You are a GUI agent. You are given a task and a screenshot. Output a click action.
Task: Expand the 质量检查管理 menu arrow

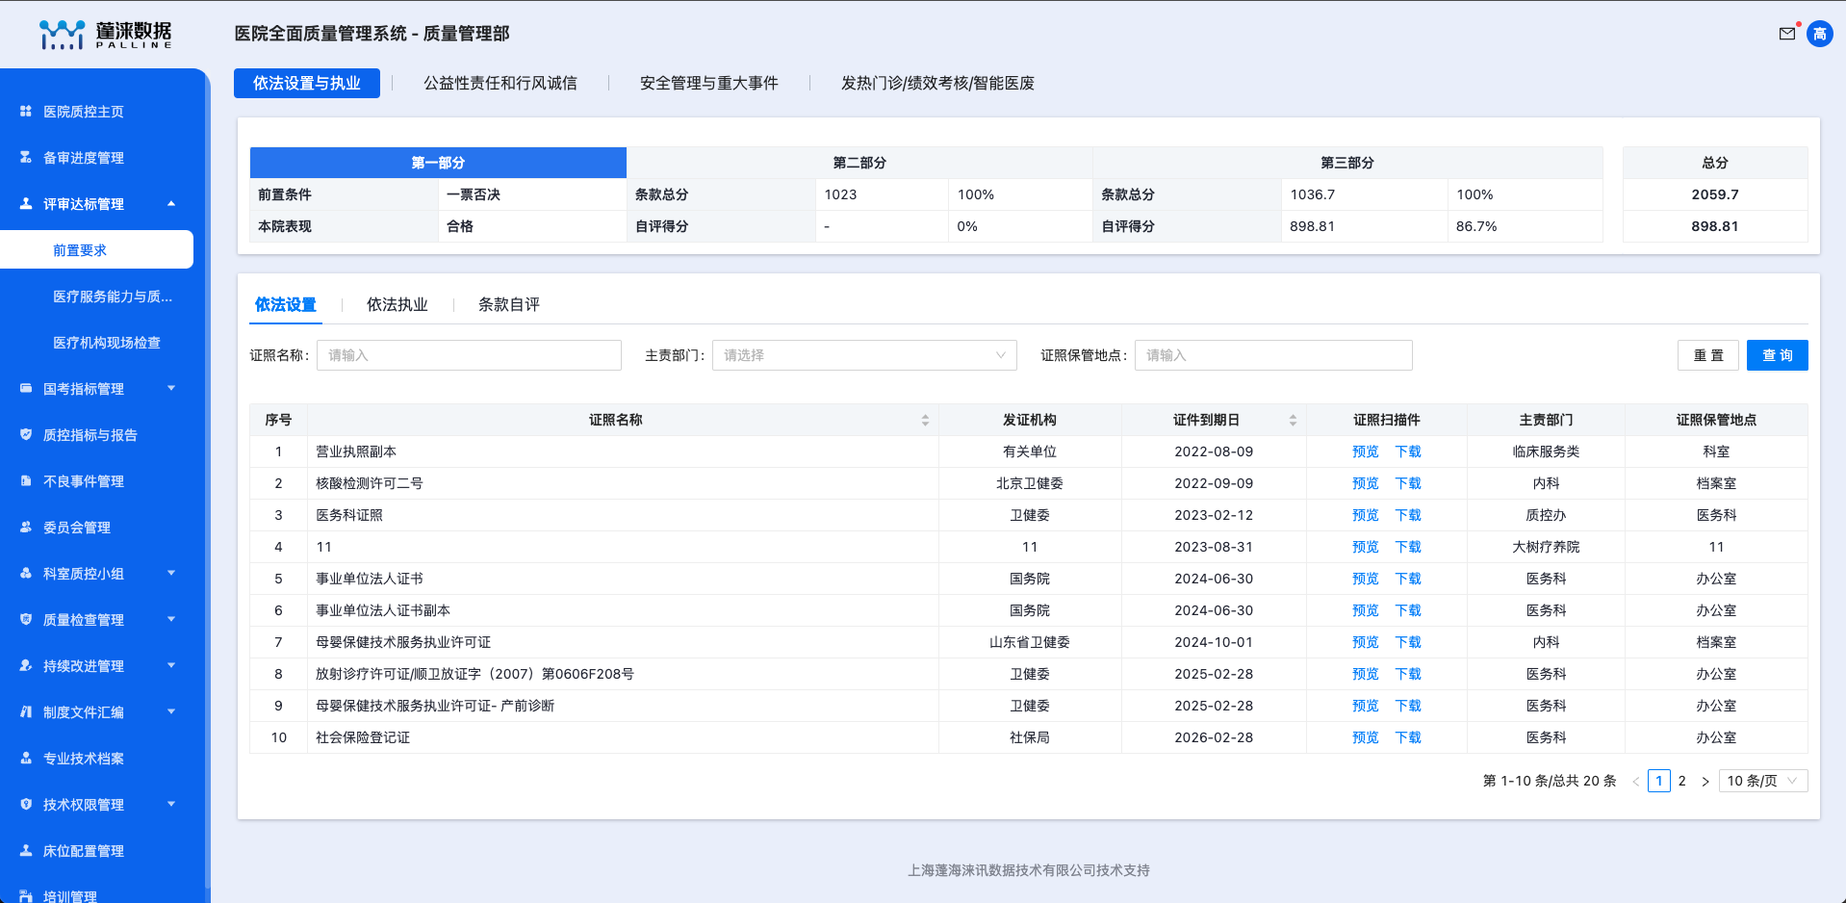(x=171, y=619)
